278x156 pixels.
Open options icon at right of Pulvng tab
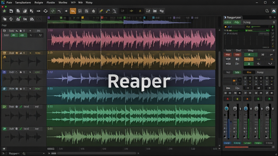click(x=274, y=22)
